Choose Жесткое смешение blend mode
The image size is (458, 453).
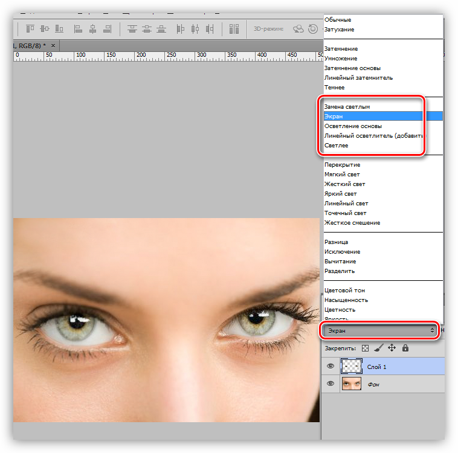352,222
